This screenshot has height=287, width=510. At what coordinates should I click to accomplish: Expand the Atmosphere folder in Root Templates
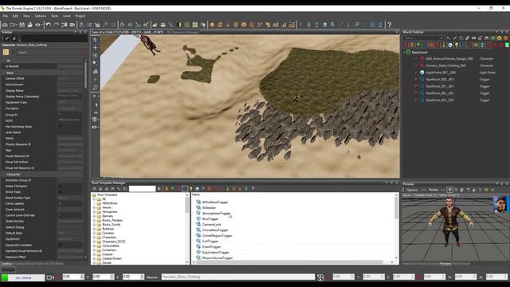[95, 211]
